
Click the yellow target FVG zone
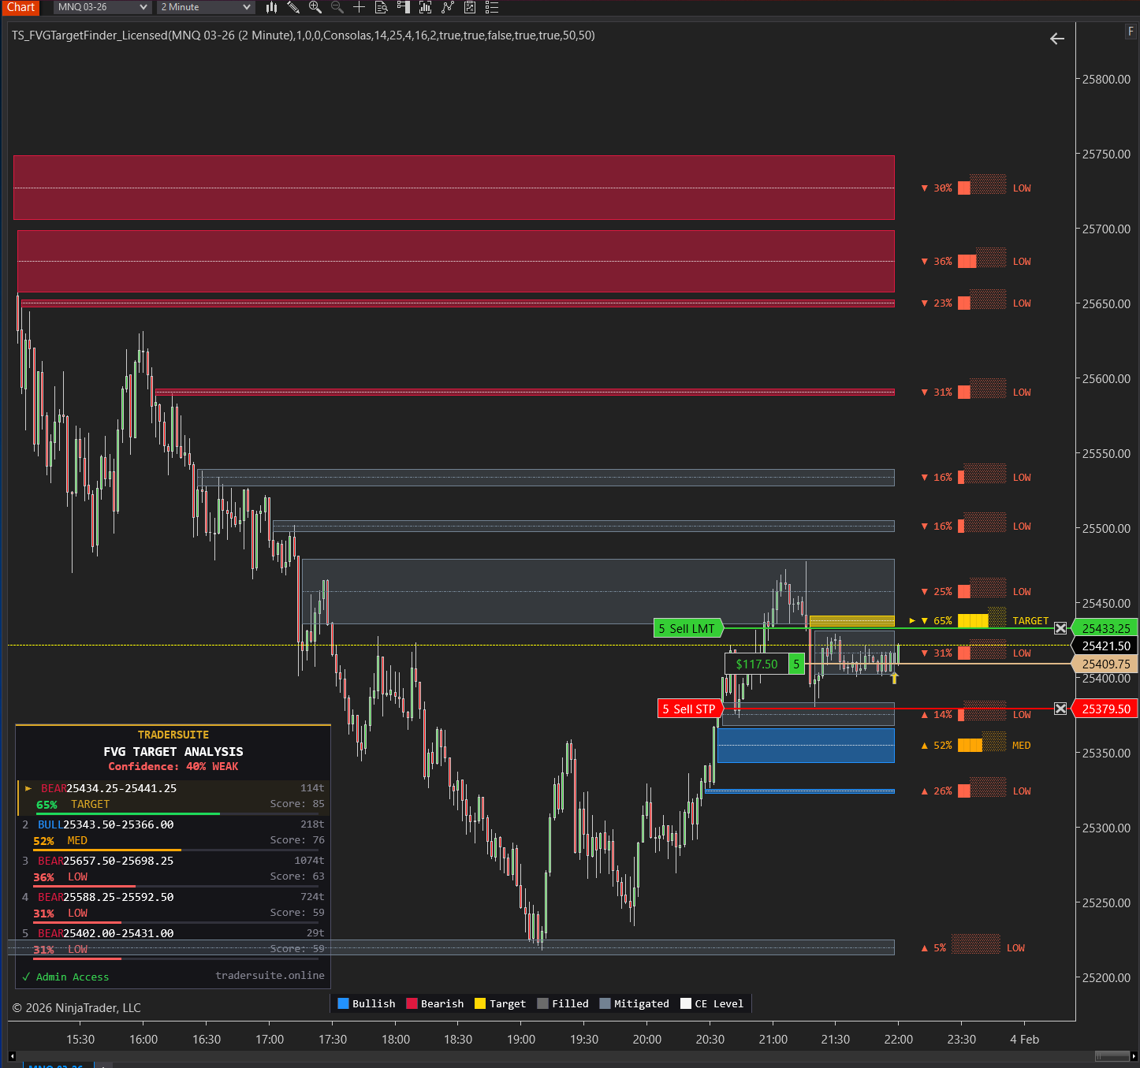pyautogui.click(x=851, y=621)
